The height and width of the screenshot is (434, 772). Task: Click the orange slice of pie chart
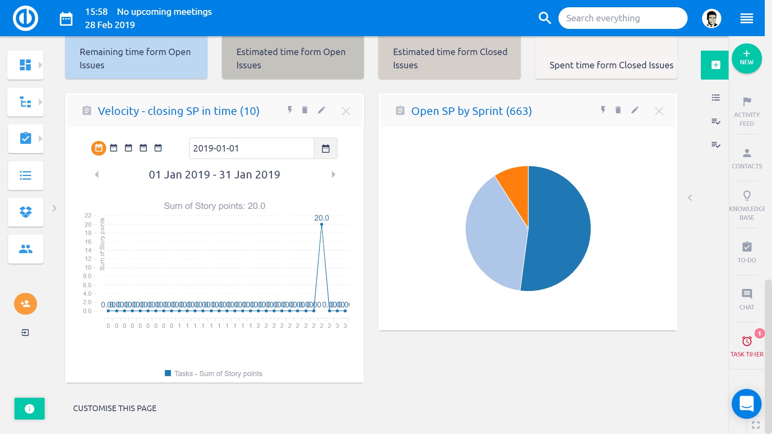[x=517, y=185]
